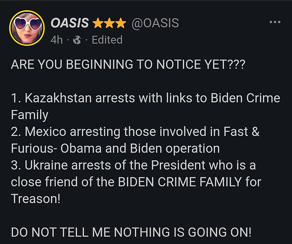
Task: Click the word 'Treason!'
Action: pos(36,199)
